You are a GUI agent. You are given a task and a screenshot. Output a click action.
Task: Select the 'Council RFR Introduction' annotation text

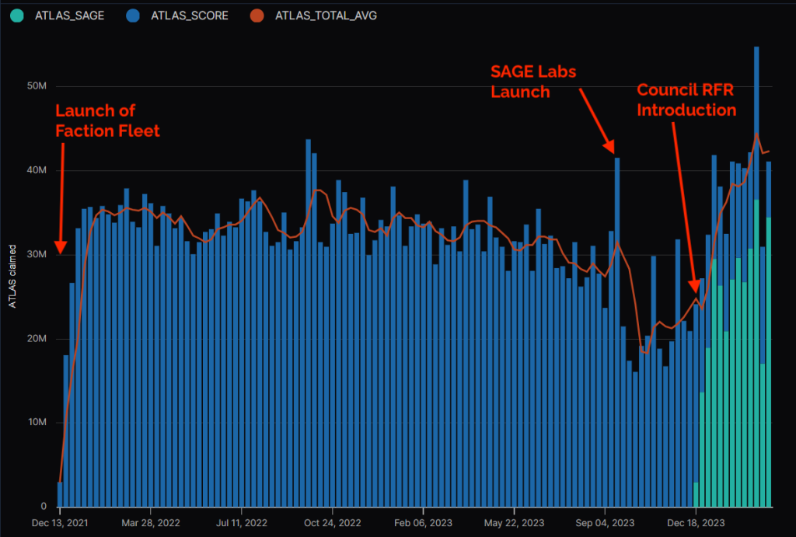[x=686, y=99]
